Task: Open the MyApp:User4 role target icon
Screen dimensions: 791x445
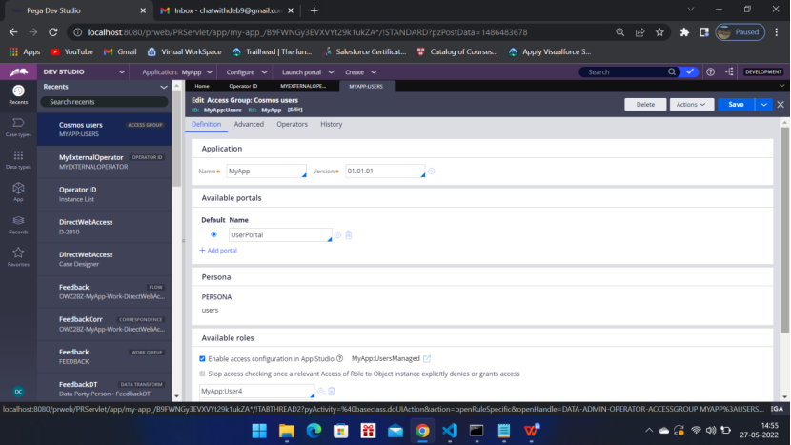Action: click(x=321, y=391)
